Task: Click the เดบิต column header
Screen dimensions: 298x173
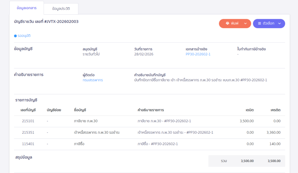Action: click(249, 110)
